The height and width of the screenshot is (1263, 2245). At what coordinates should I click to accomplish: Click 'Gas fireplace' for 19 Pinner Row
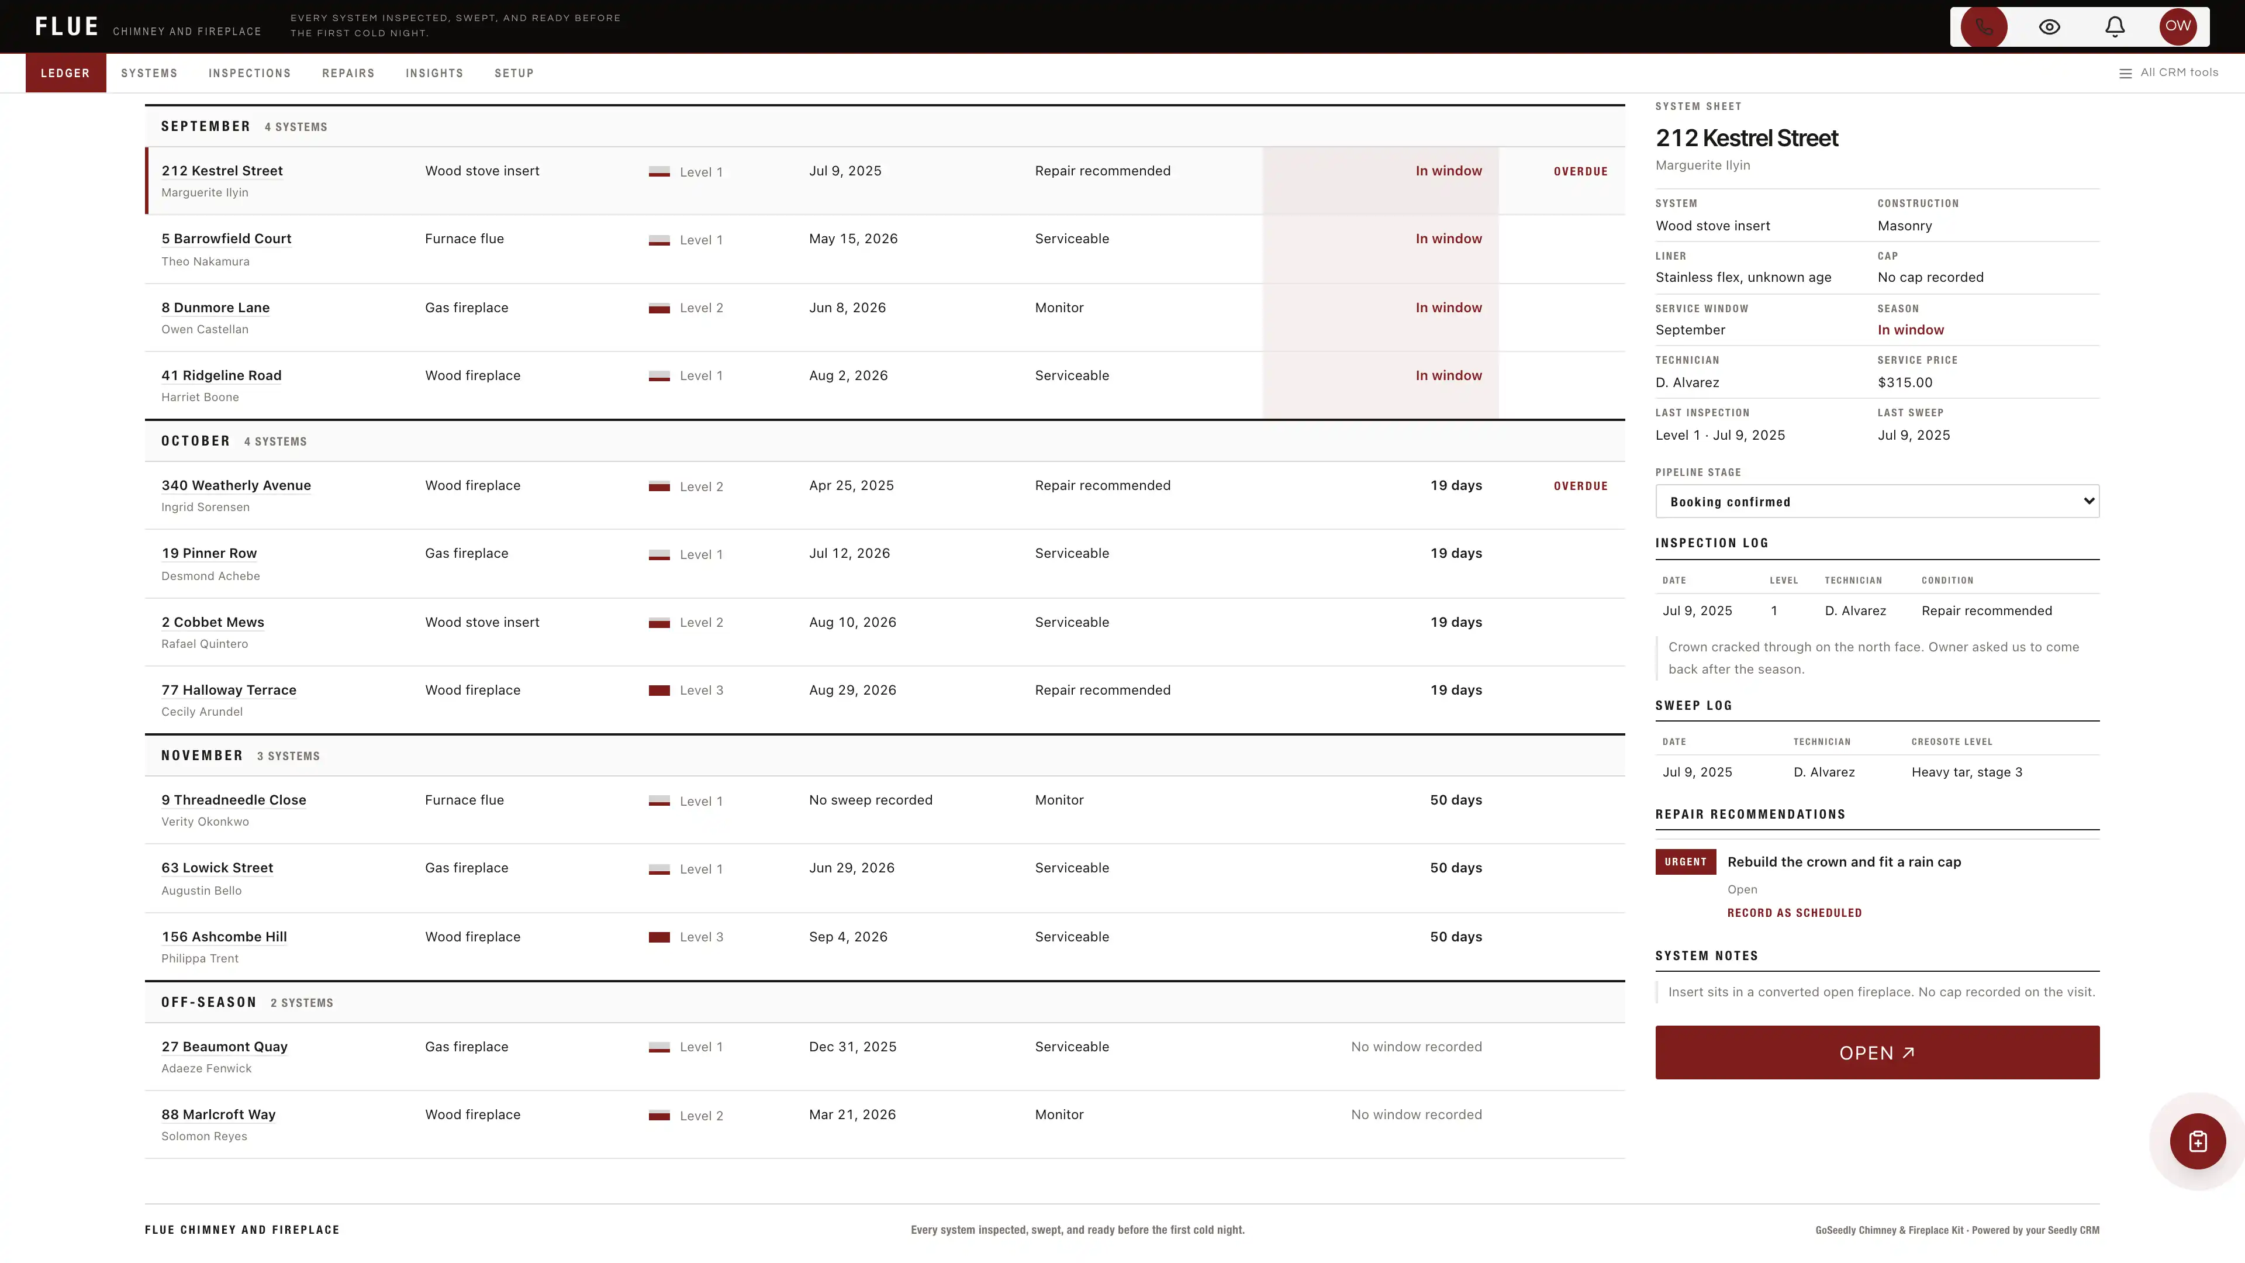pos(467,554)
